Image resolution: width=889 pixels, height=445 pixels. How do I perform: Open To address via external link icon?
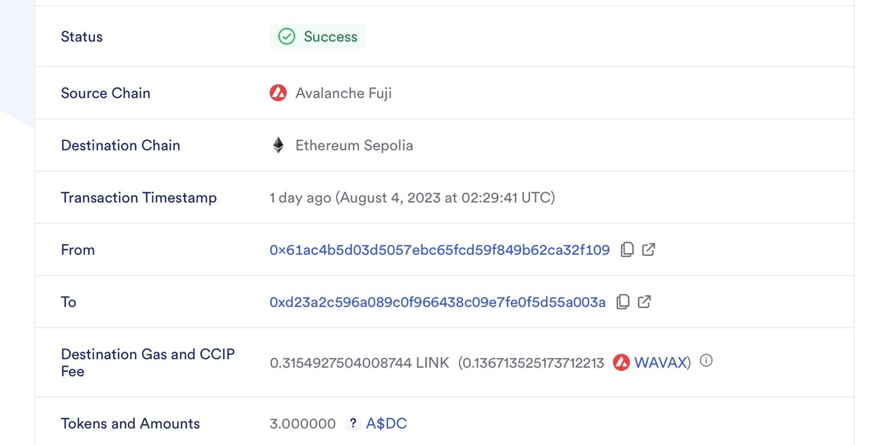[x=645, y=301]
